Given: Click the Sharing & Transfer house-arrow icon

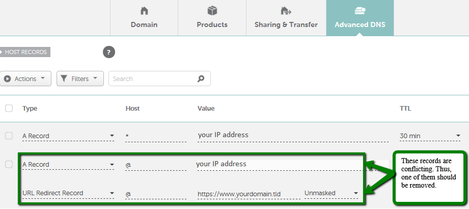Looking at the screenshot, I should (x=286, y=11).
